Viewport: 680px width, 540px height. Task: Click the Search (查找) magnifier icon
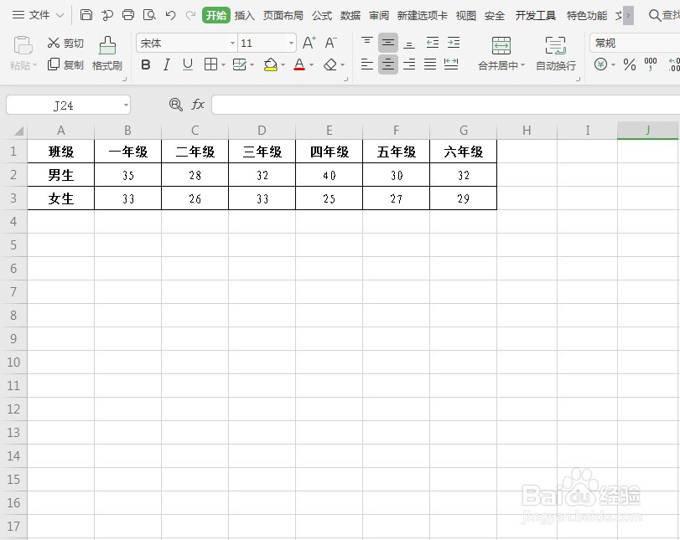[654, 15]
